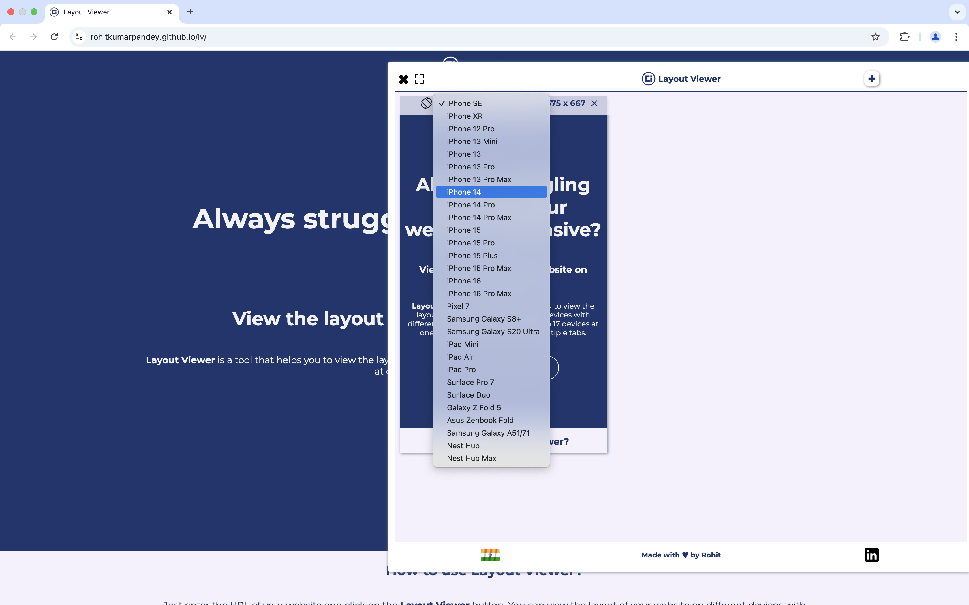
Task: Pick iPad Mini from the dropdown
Action: coord(491,344)
